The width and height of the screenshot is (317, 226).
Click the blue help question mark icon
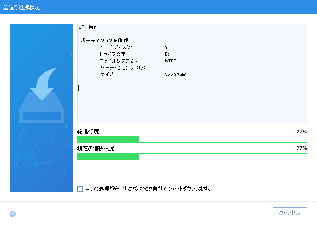(x=13, y=214)
